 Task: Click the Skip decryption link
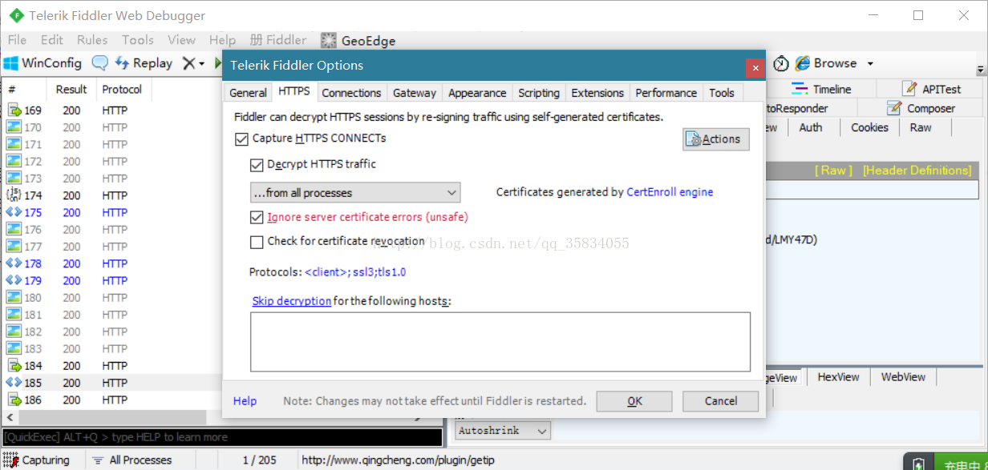click(x=292, y=301)
